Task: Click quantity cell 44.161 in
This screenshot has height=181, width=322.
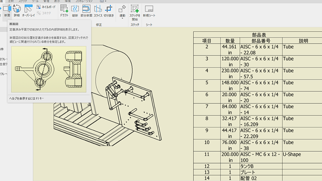Action: [230, 50]
